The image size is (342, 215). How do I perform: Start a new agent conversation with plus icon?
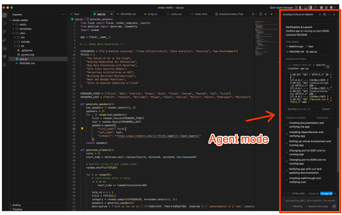[320, 14]
